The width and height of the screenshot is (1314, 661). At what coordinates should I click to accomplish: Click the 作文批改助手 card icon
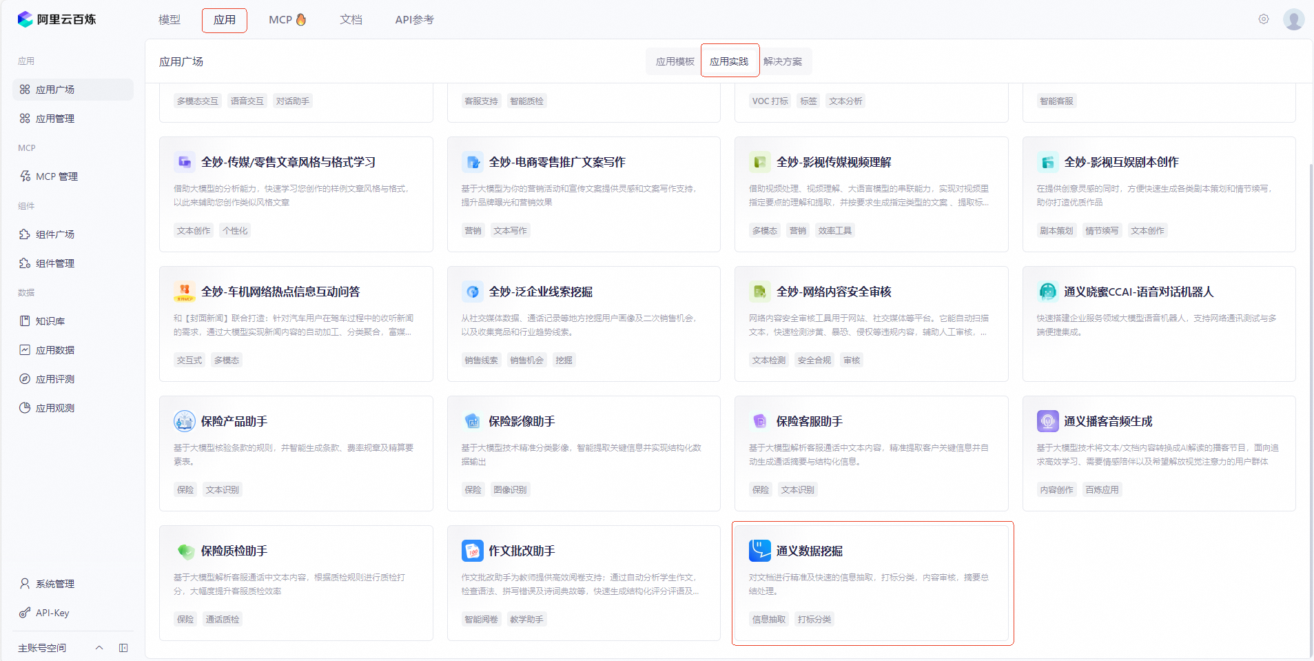pos(473,551)
